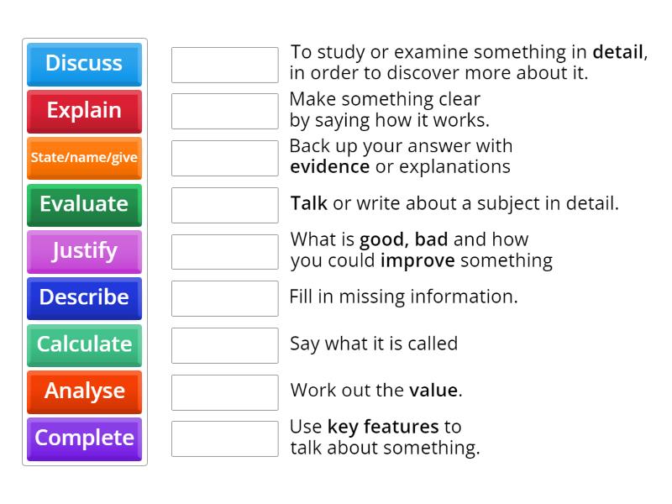This screenshot has width=672, height=504.
Task: Click the Justify word tile
Action: 83,251
